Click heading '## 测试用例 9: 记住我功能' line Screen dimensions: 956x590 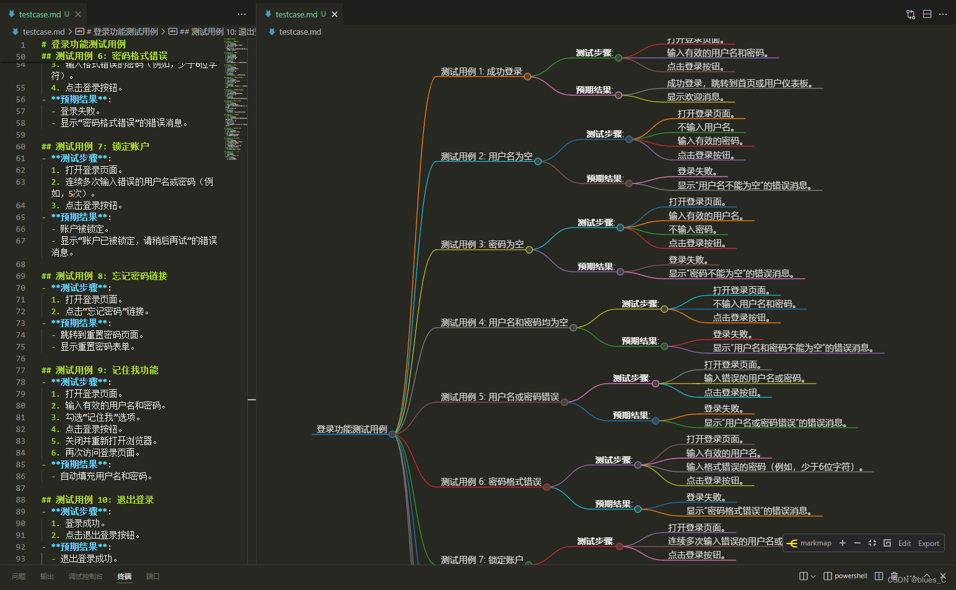(x=100, y=370)
